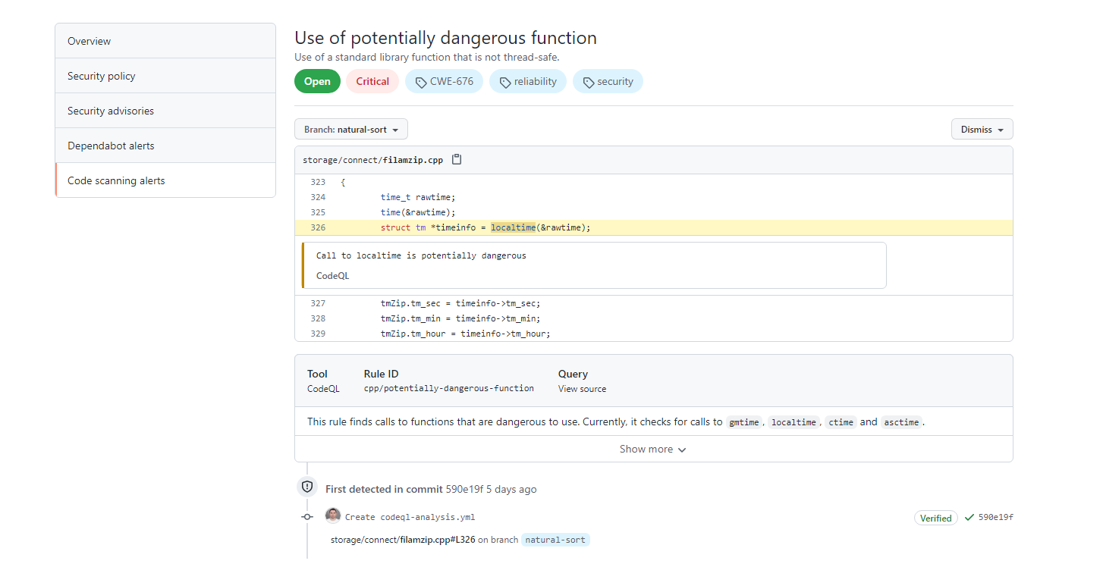Open the natural-sort branch label link
Viewport: 1103px width, 564px height.
coord(555,540)
